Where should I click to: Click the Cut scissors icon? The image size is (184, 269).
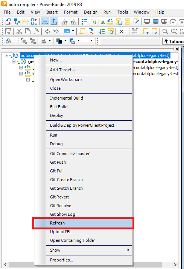(x=19, y=31)
